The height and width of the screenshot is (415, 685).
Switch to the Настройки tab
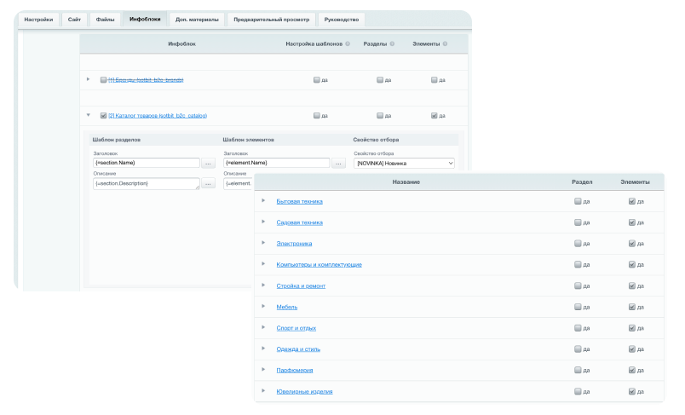(38, 19)
